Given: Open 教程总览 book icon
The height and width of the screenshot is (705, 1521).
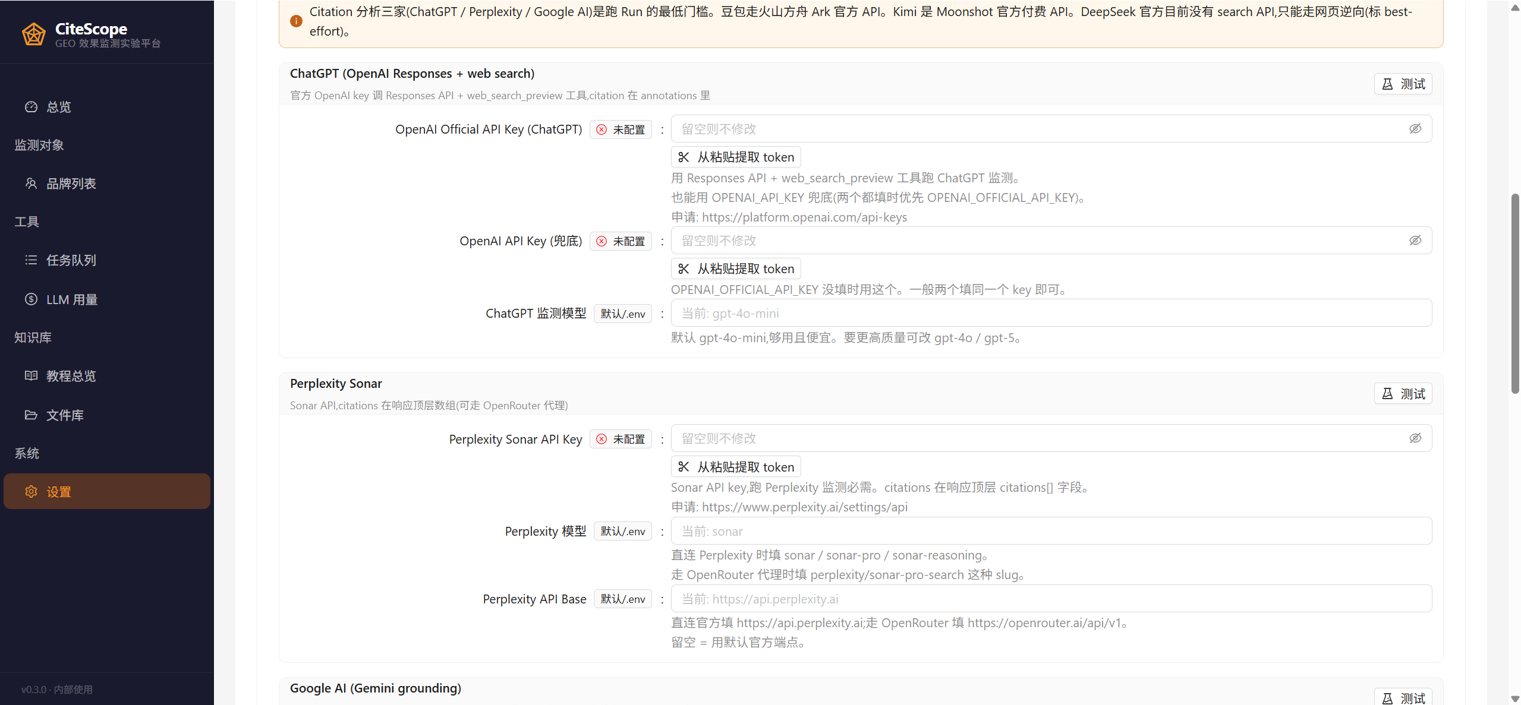Looking at the screenshot, I should (31, 376).
